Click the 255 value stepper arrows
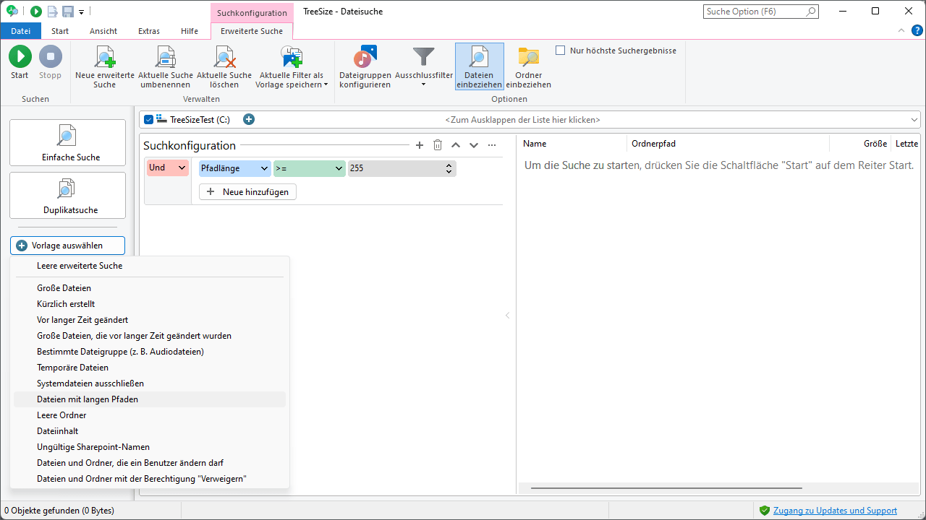The image size is (926, 520). (449, 168)
